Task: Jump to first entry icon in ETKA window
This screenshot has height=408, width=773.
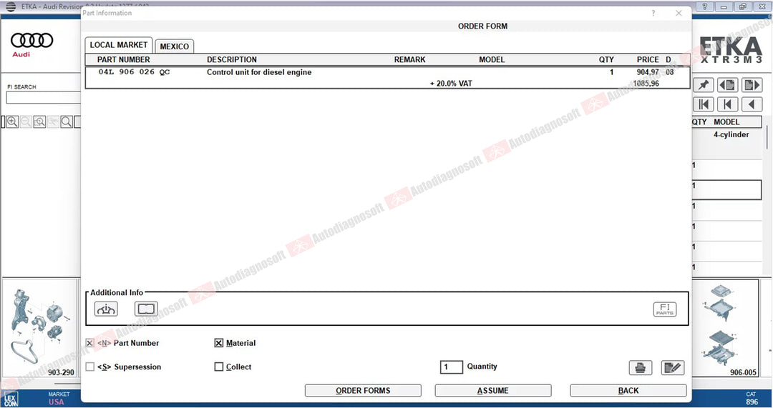Action: click(704, 104)
